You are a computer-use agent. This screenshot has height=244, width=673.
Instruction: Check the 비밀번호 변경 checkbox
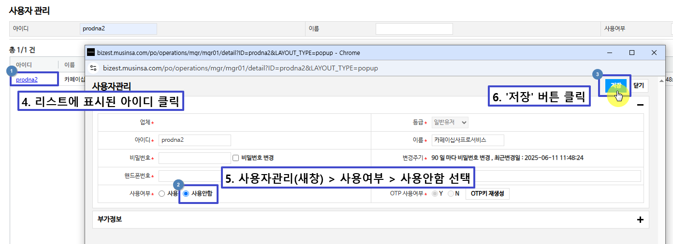tap(236, 158)
